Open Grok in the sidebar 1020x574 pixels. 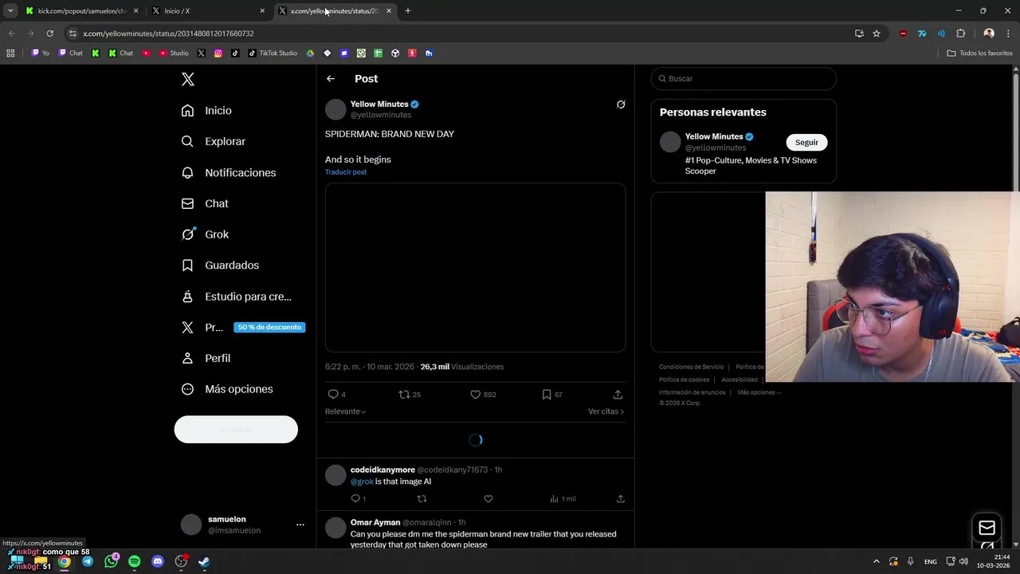(205, 234)
